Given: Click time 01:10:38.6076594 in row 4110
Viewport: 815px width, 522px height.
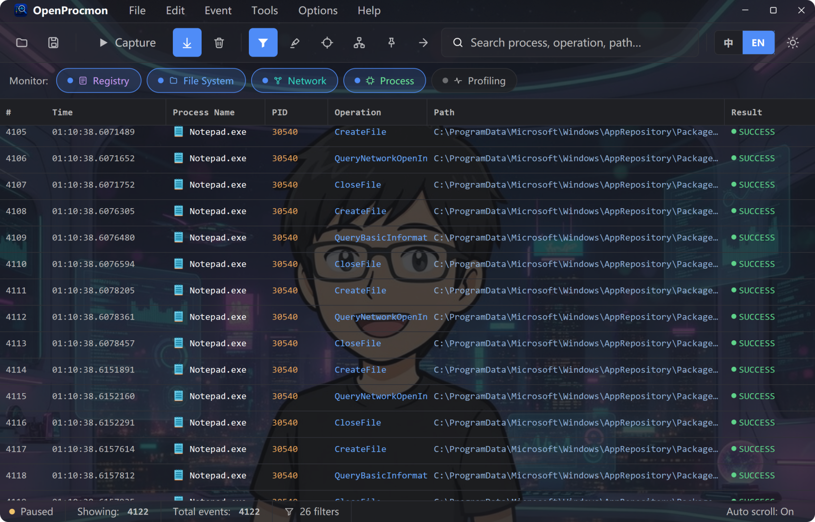Looking at the screenshot, I should coord(93,264).
